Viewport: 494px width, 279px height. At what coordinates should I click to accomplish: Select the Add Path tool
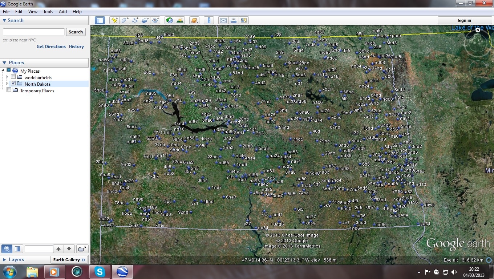click(x=134, y=20)
